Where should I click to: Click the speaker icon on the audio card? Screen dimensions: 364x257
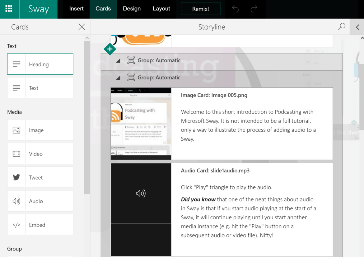click(x=141, y=193)
